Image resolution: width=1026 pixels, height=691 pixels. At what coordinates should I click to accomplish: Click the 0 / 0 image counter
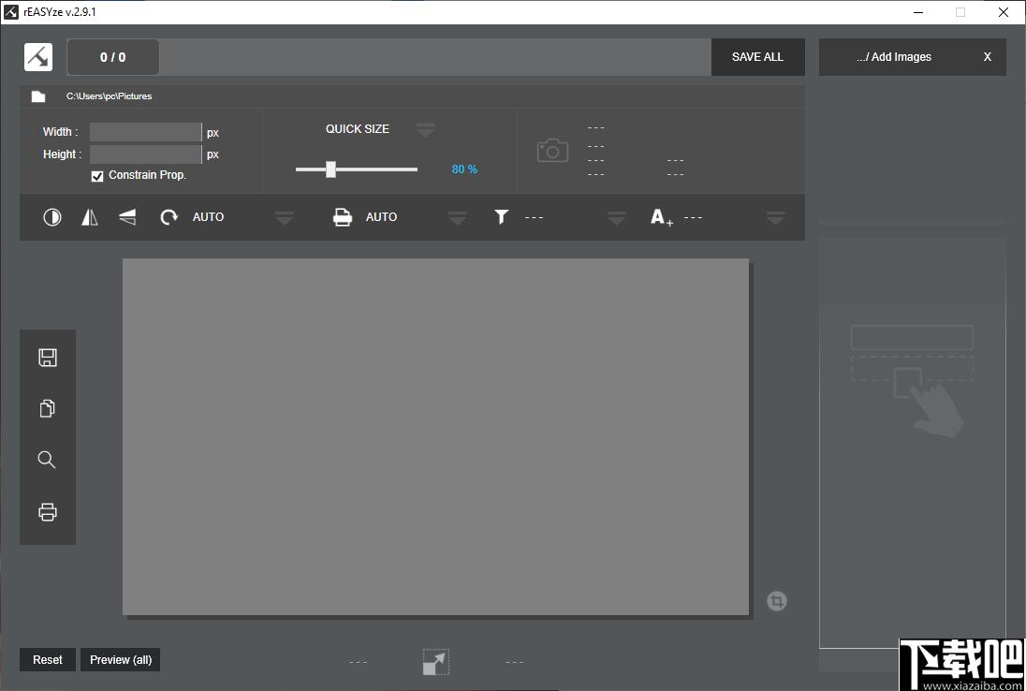tap(112, 57)
